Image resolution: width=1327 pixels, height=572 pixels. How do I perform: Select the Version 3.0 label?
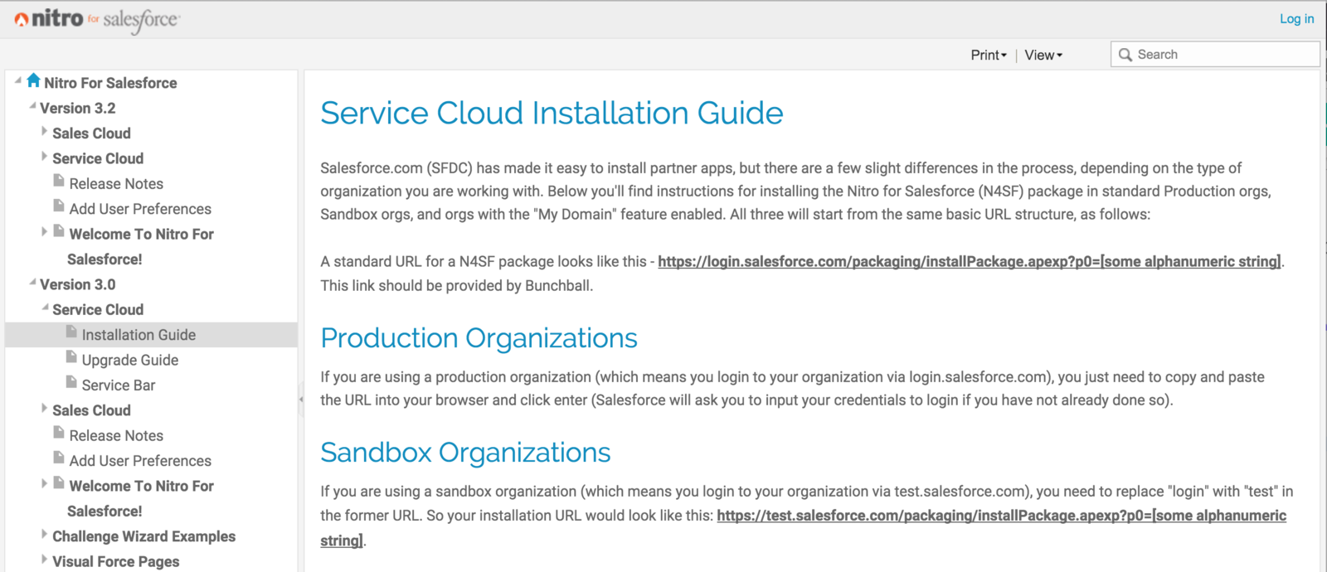78,284
